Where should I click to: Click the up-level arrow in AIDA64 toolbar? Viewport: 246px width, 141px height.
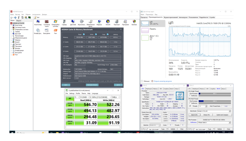(x=19, y=17)
